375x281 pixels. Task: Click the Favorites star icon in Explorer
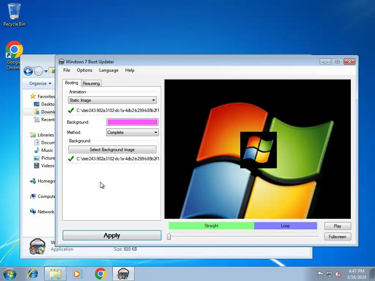[33, 96]
